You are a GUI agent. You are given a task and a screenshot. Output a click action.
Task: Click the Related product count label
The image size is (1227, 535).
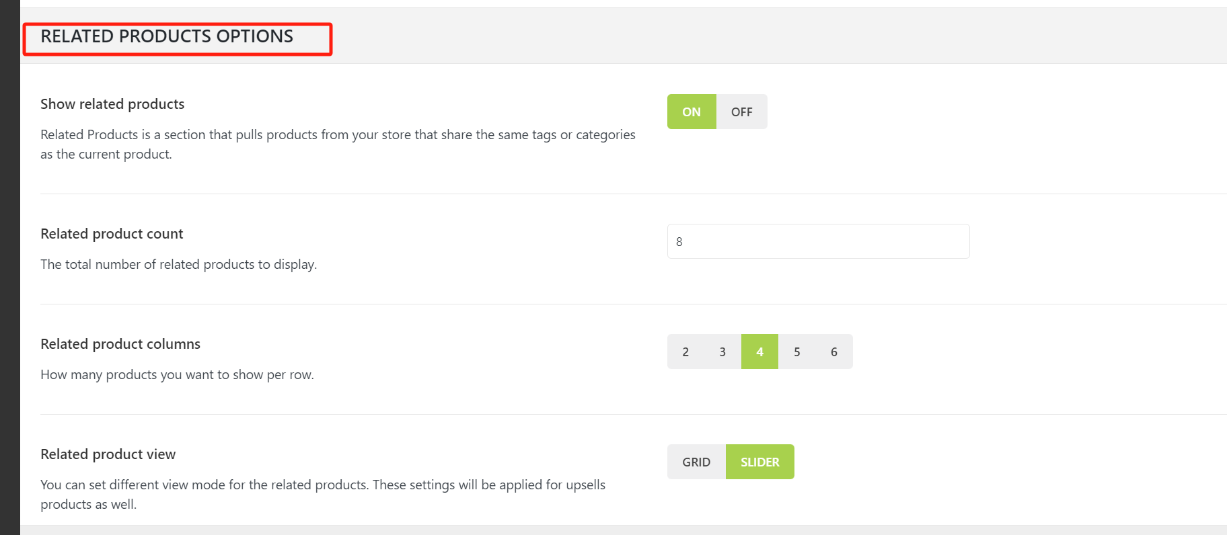tap(112, 234)
